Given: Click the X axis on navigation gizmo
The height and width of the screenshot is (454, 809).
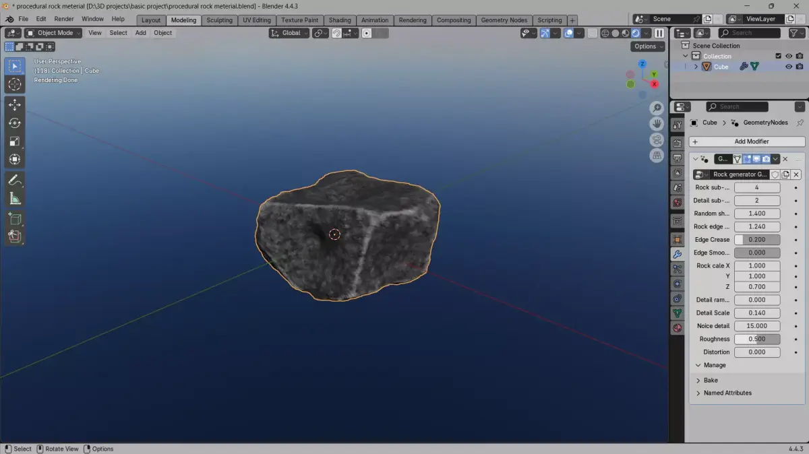Looking at the screenshot, I should click(x=654, y=84).
